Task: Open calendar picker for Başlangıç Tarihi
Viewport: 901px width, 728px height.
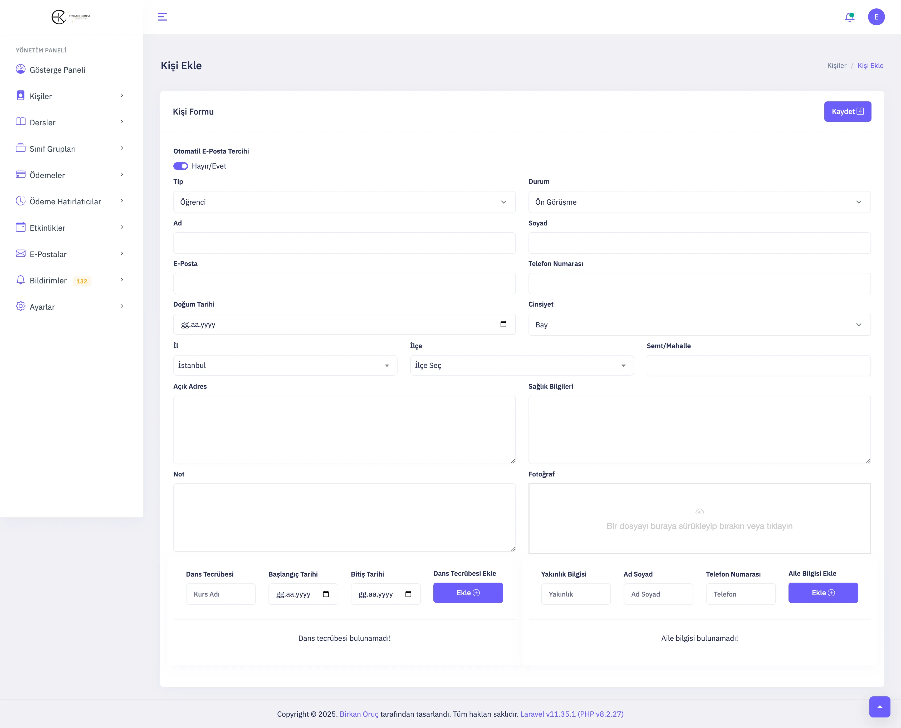Action: coord(326,594)
